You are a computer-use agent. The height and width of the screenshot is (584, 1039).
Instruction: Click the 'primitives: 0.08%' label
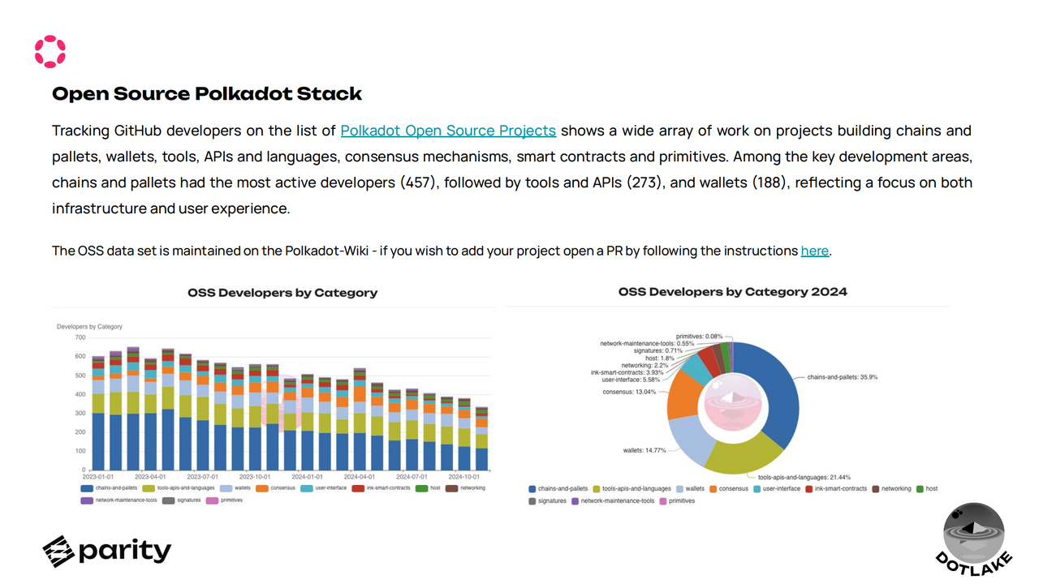click(699, 336)
